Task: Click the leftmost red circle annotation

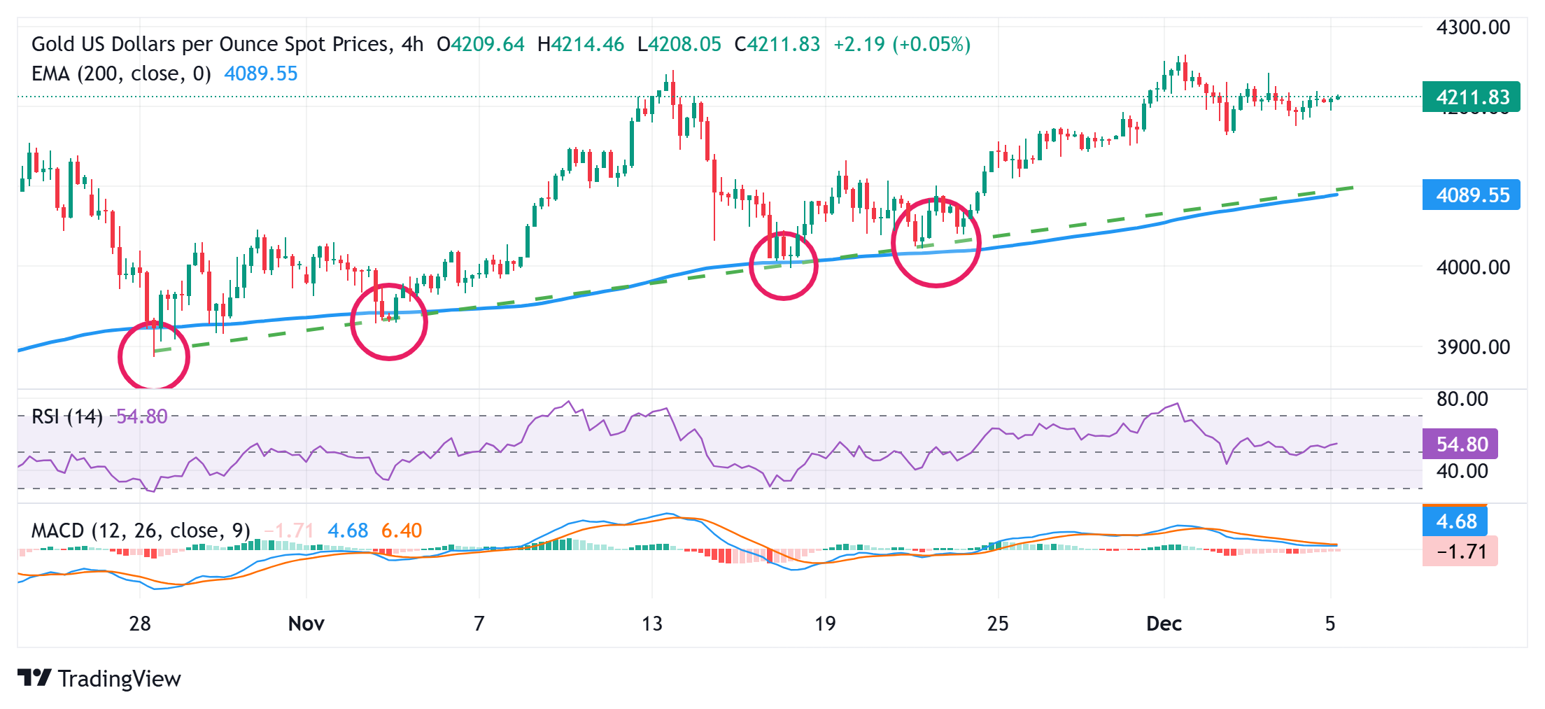Action: click(x=154, y=355)
